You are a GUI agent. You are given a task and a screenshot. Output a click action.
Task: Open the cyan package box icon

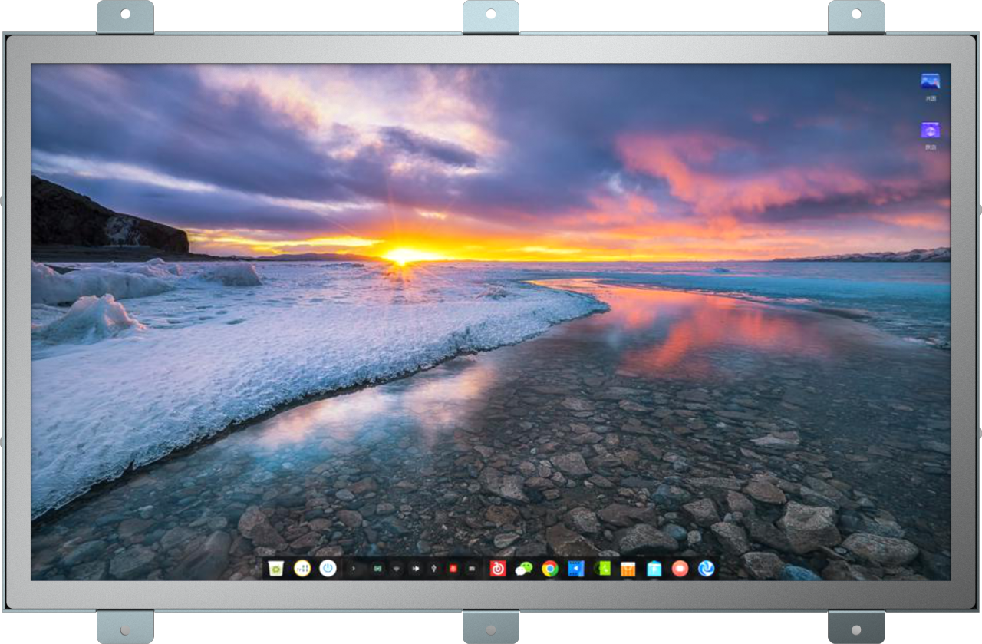point(654,568)
